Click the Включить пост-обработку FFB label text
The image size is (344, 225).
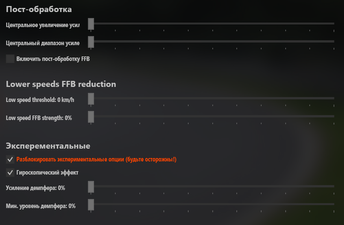pyautogui.click(x=53, y=59)
